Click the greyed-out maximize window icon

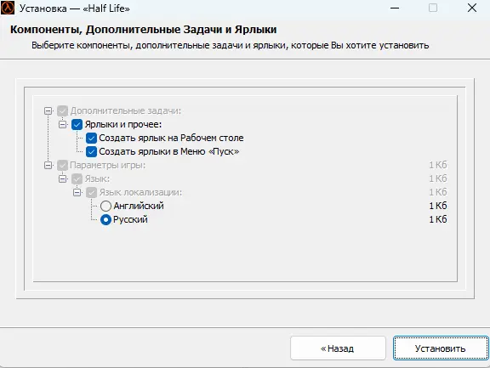pos(433,8)
